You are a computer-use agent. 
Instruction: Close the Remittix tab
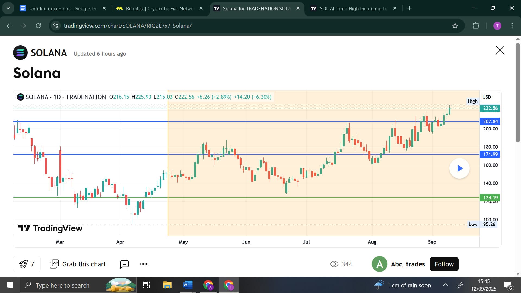coord(201,8)
